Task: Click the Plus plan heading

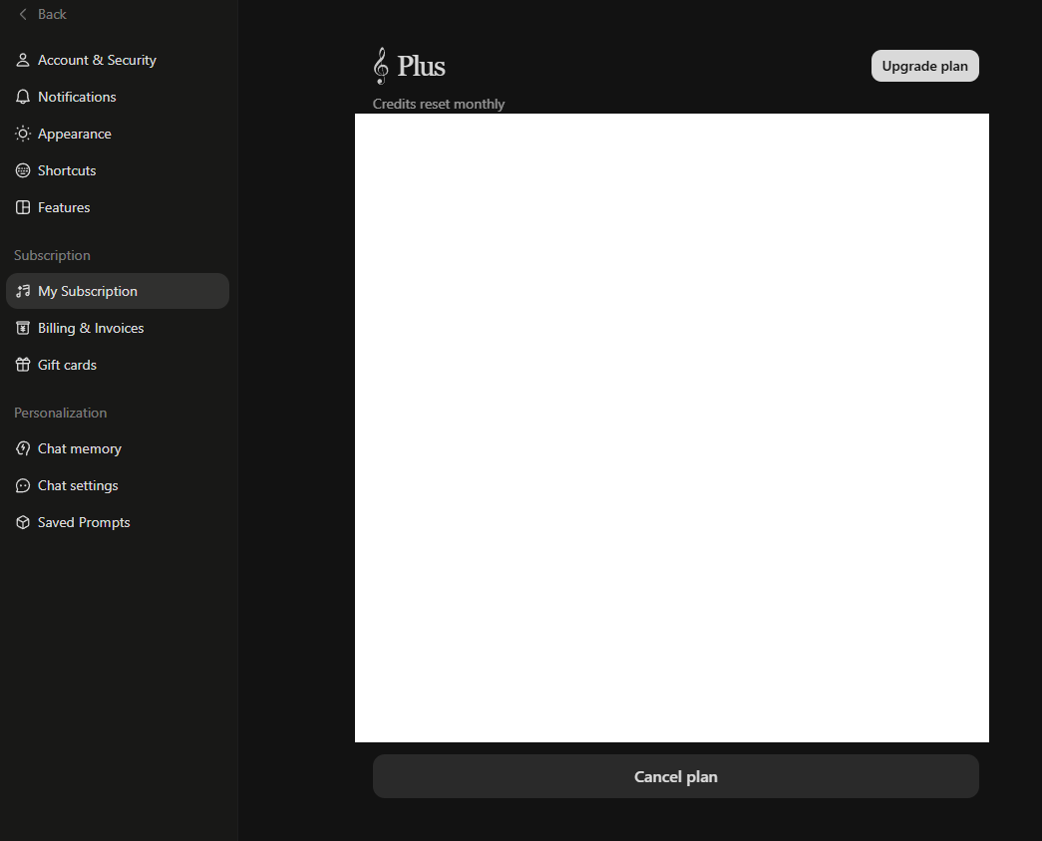Action: [x=422, y=66]
